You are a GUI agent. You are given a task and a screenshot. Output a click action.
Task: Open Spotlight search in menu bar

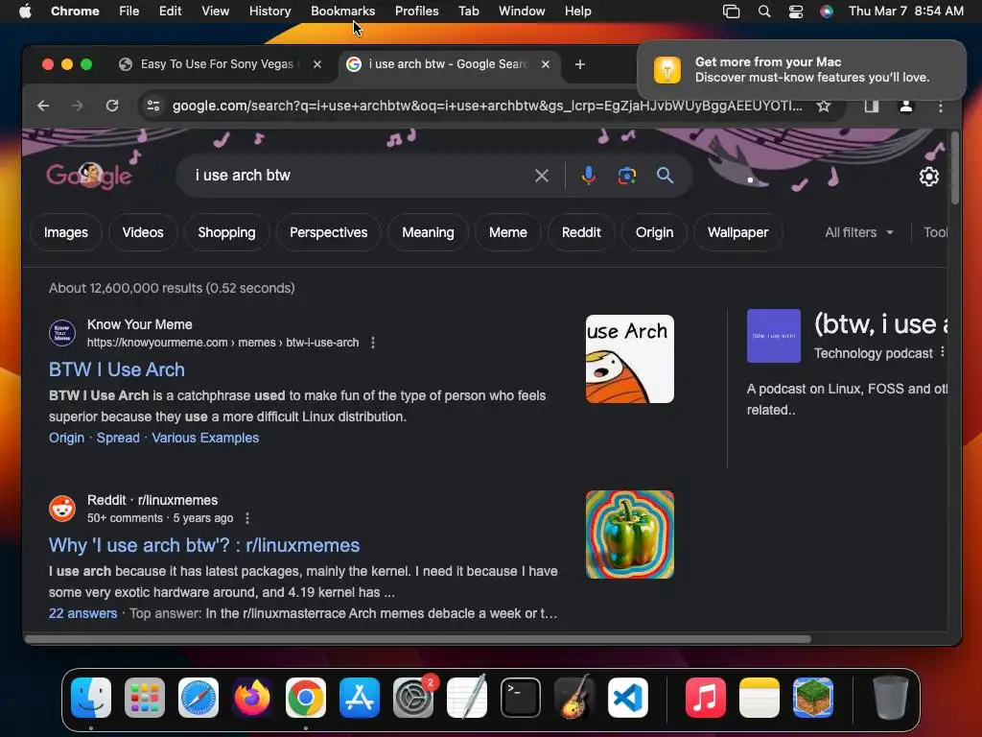(764, 12)
